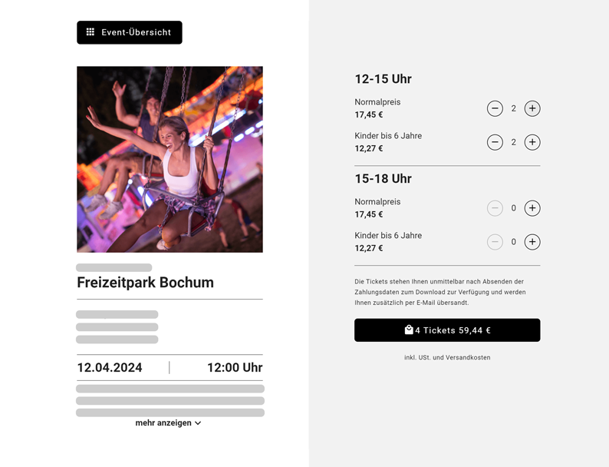Image resolution: width=609 pixels, height=467 pixels.
Task: Open the Event-Übersicht overview
Action: coord(130,32)
